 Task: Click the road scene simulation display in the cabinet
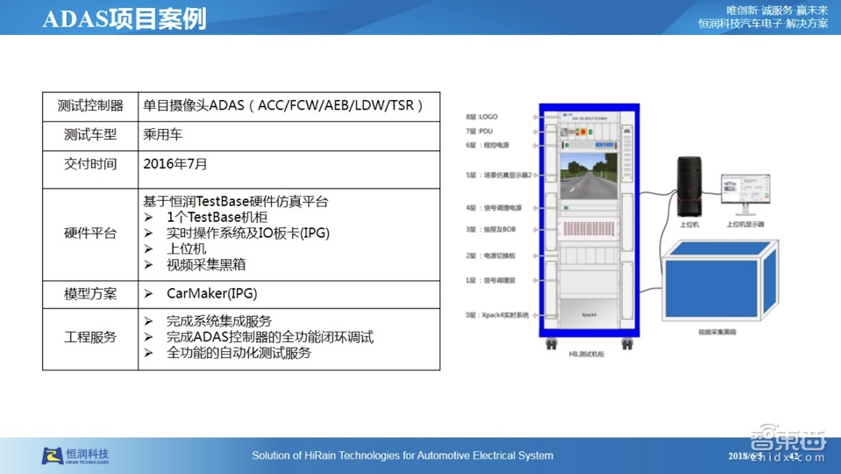[x=588, y=176]
